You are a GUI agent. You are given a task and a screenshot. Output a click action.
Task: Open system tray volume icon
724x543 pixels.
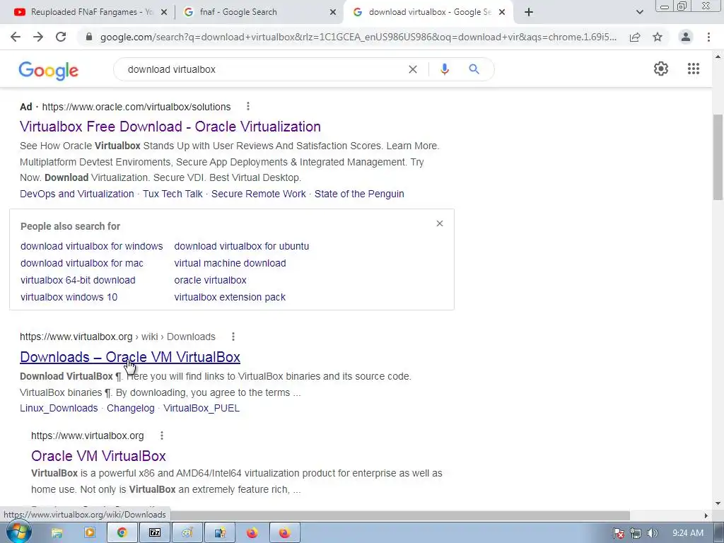pos(652,533)
